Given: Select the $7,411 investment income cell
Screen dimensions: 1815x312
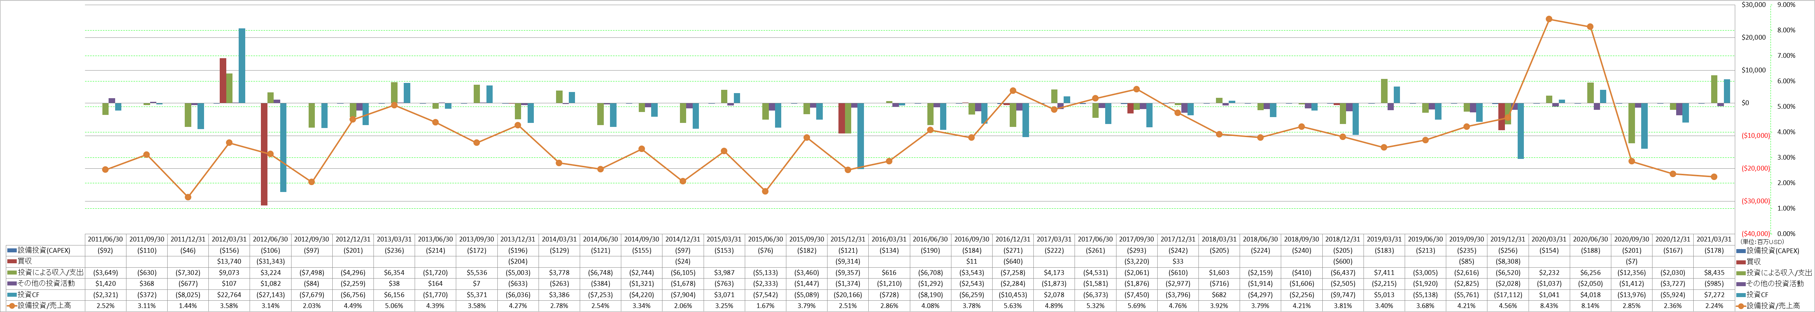Looking at the screenshot, I should [1384, 273].
